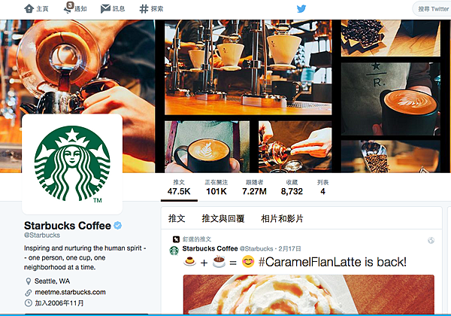Click the 加入2006年11月 join date text
451x316 pixels.
click(59, 303)
